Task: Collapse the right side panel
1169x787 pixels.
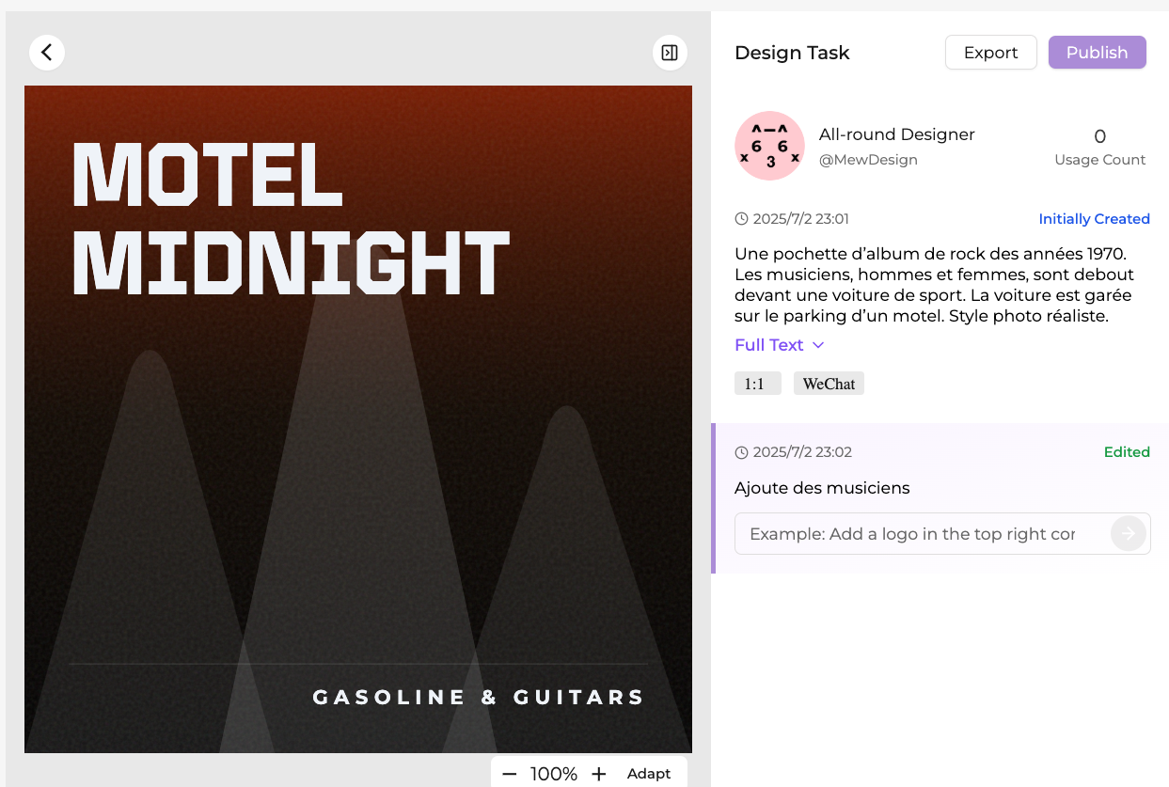Action: [670, 53]
